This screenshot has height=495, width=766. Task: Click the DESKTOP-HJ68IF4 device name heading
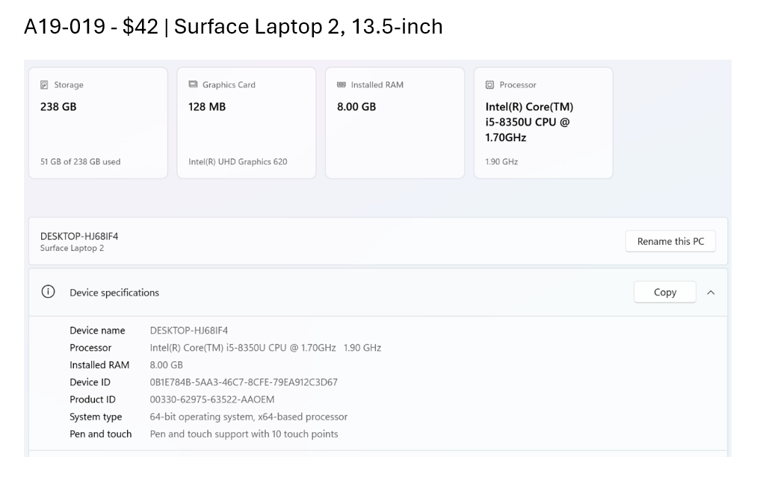click(x=78, y=235)
